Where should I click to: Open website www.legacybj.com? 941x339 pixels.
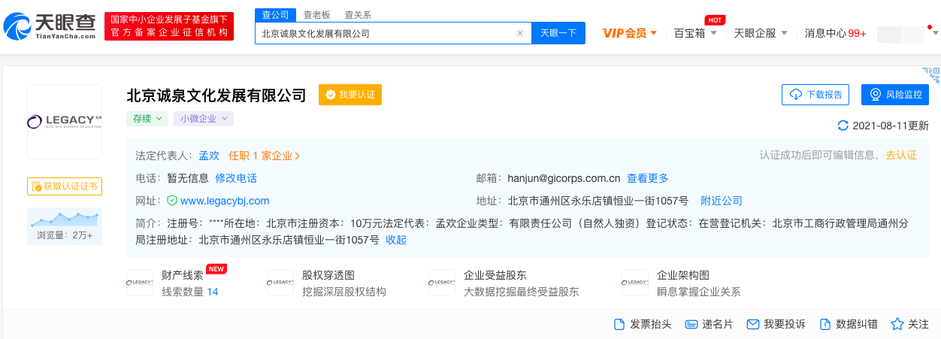tap(225, 201)
